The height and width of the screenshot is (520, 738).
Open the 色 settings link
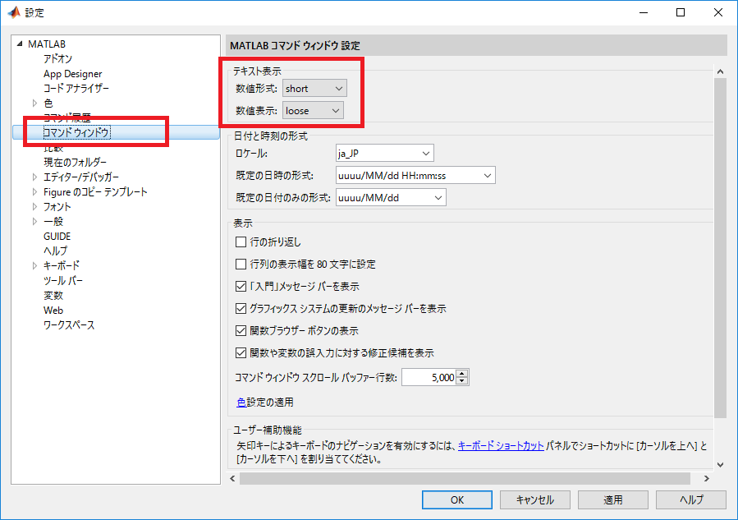click(241, 403)
